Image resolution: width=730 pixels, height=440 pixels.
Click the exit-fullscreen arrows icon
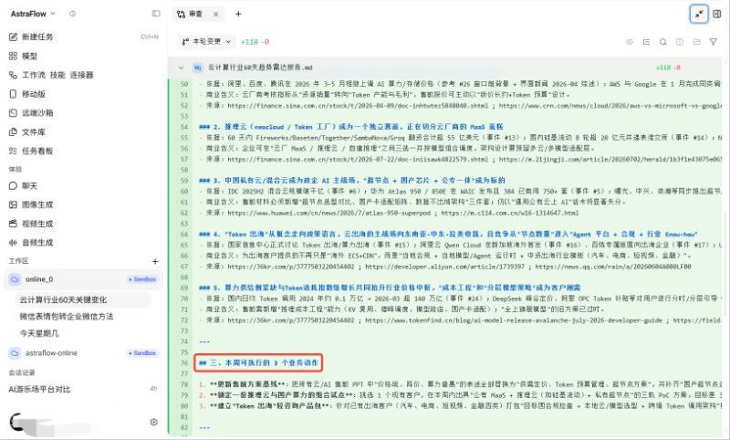(x=698, y=14)
